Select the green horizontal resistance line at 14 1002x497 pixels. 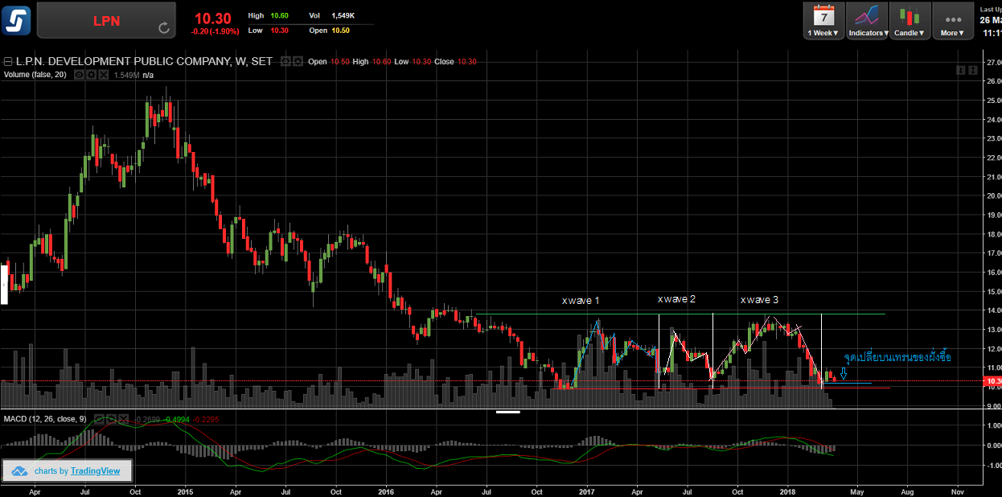tap(680, 314)
